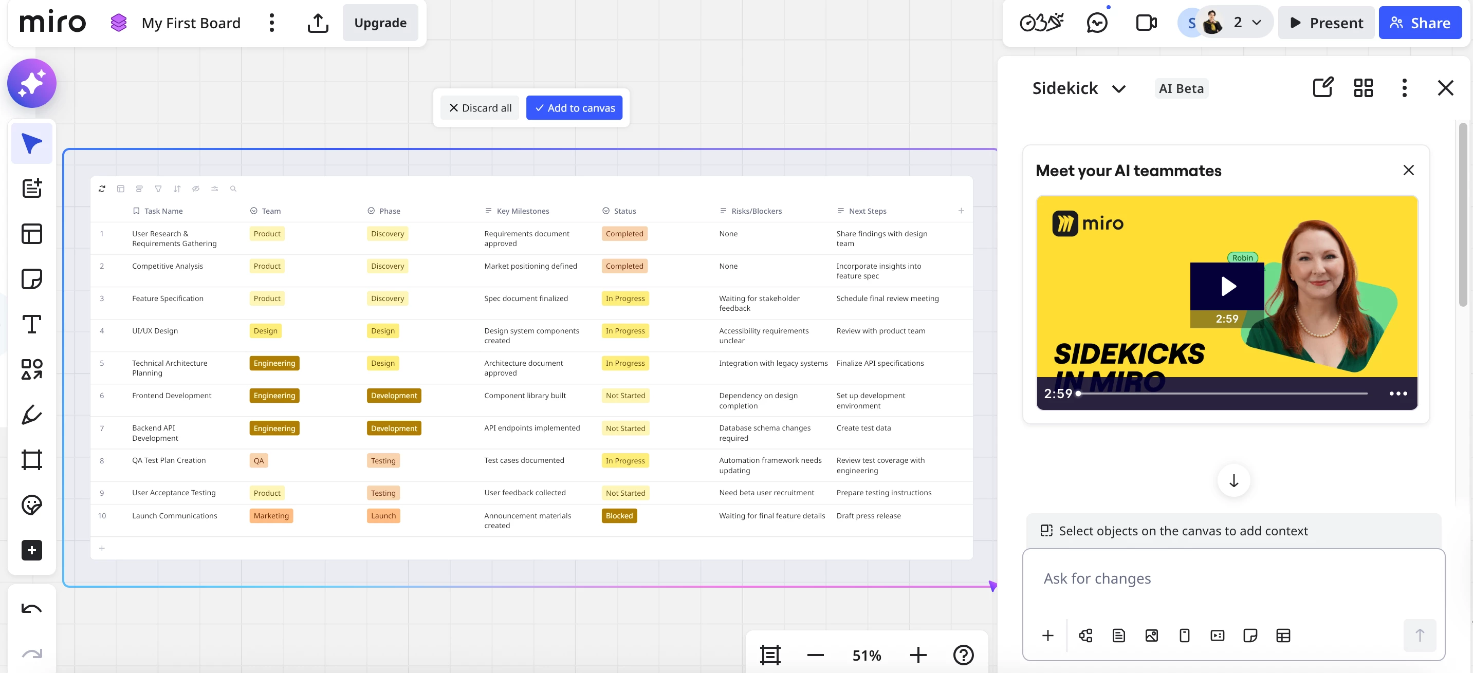Viewport: 1473px width, 673px height.
Task: Click the Status column header
Action: (624, 211)
